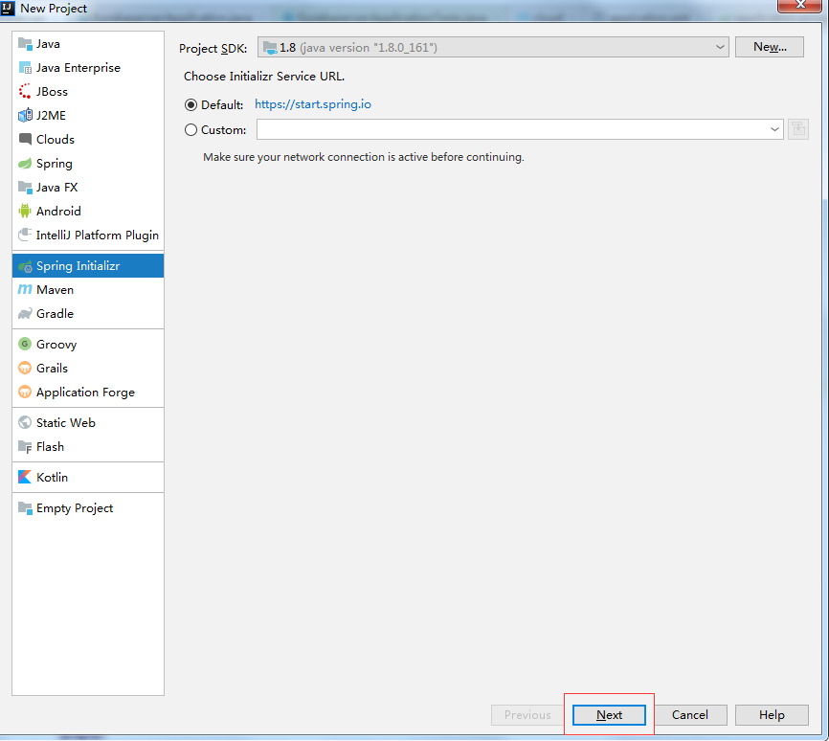The width and height of the screenshot is (829, 741).
Task: Click the icon button beside Custom URL field
Action: click(x=798, y=129)
